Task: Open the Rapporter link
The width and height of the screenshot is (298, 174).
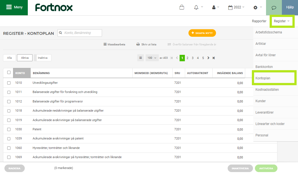Action: tap(259, 21)
